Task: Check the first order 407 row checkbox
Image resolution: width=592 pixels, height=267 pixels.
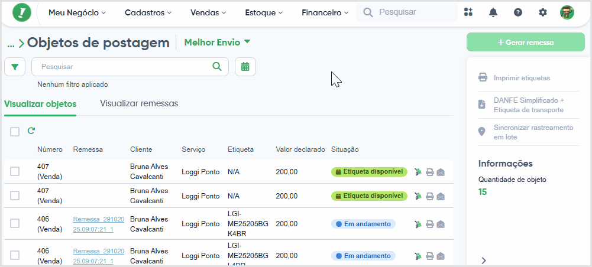Action: click(x=15, y=171)
